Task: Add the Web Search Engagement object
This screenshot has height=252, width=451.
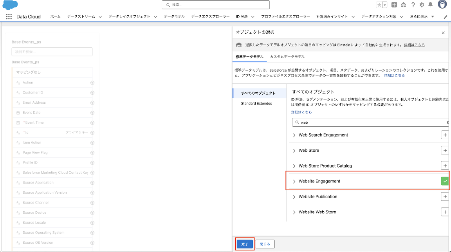Action: (x=445, y=135)
